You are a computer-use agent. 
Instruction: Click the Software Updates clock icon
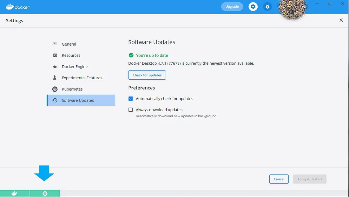55,100
